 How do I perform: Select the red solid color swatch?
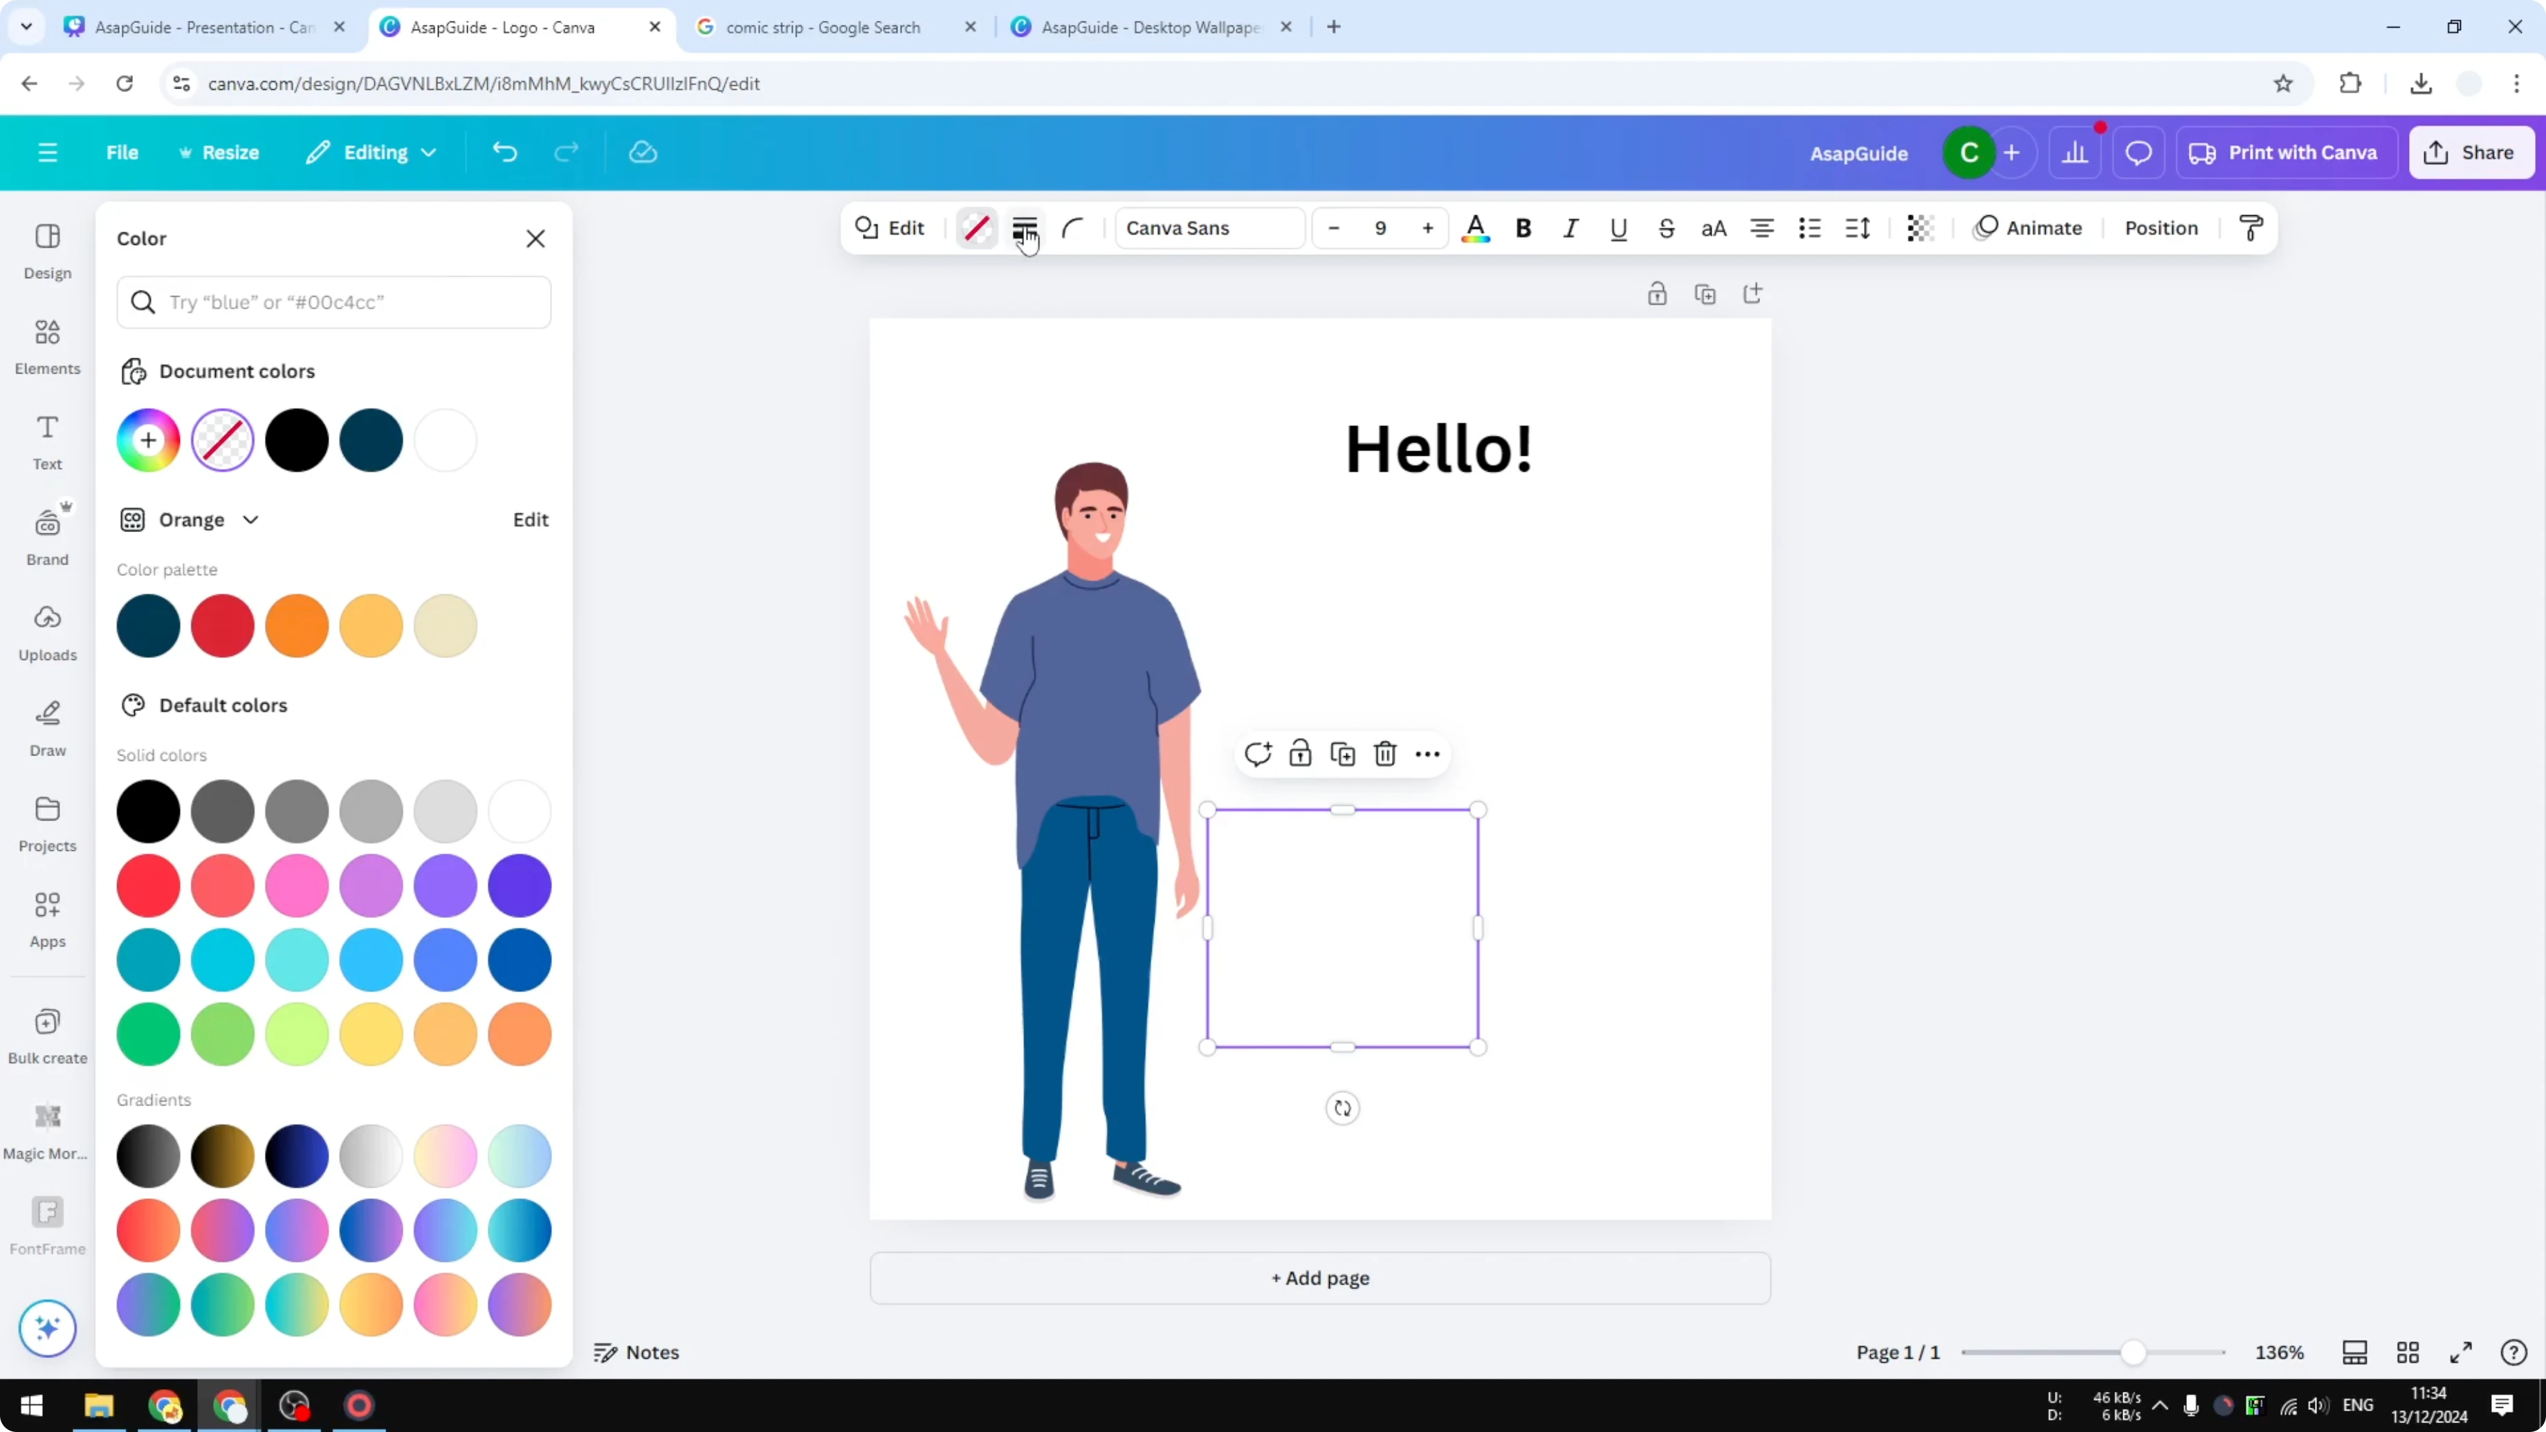148,885
